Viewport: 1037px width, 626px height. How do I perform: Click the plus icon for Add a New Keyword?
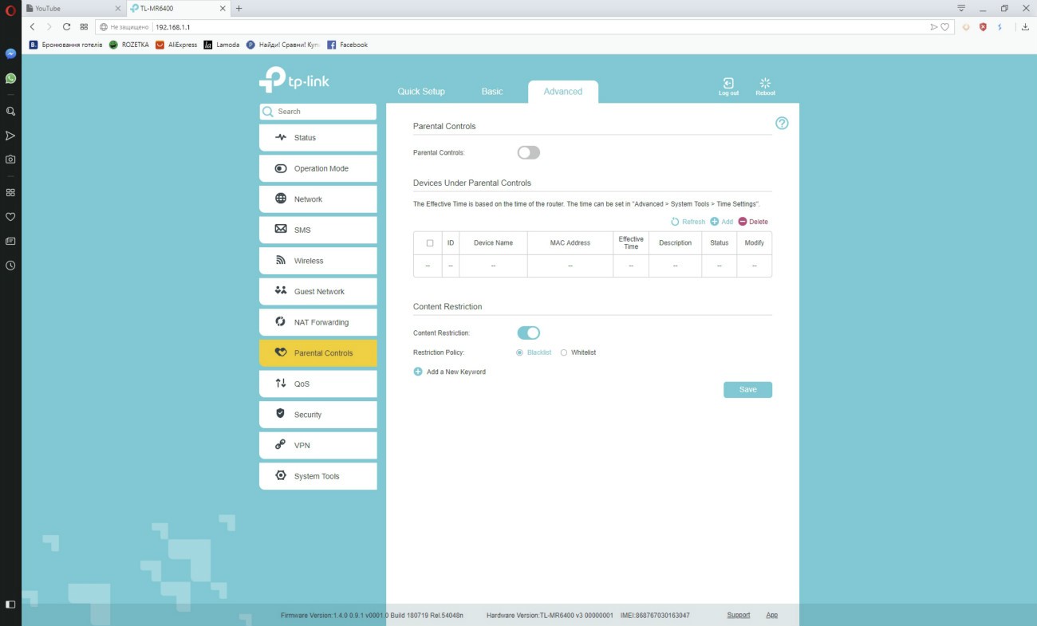418,372
